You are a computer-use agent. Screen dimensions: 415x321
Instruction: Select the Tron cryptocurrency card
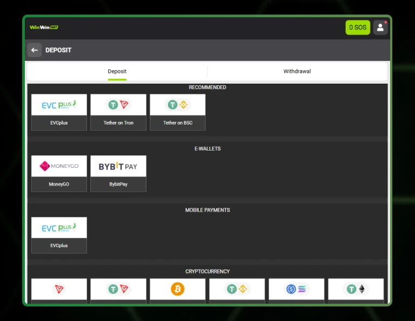59,291
